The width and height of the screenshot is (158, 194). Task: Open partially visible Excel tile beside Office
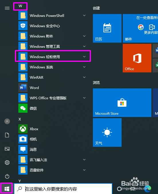(x=155, y=66)
